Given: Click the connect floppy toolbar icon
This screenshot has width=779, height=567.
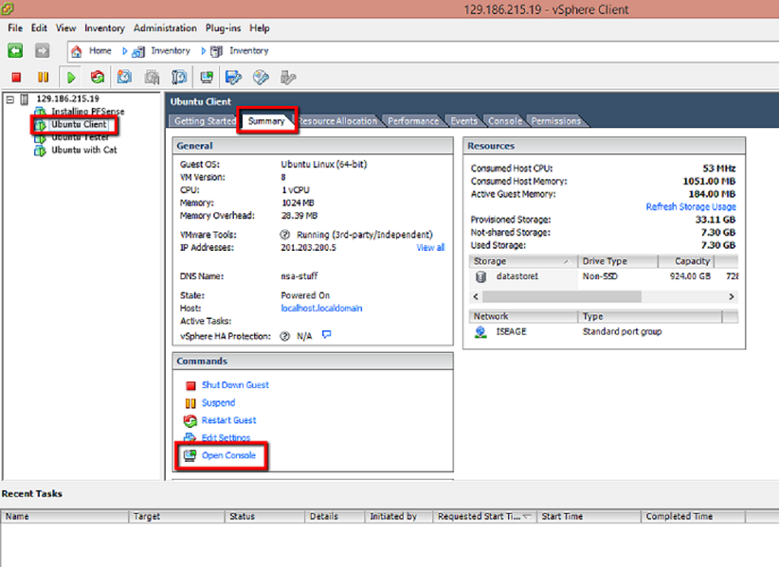Looking at the screenshot, I should [x=233, y=77].
